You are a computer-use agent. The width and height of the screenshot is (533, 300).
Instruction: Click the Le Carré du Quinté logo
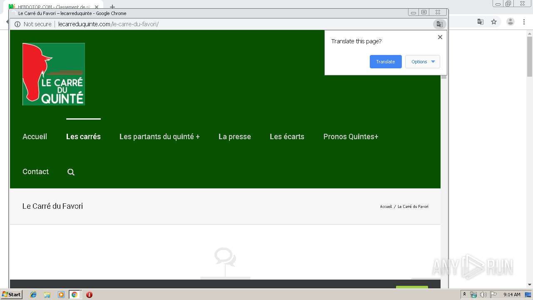tap(54, 74)
